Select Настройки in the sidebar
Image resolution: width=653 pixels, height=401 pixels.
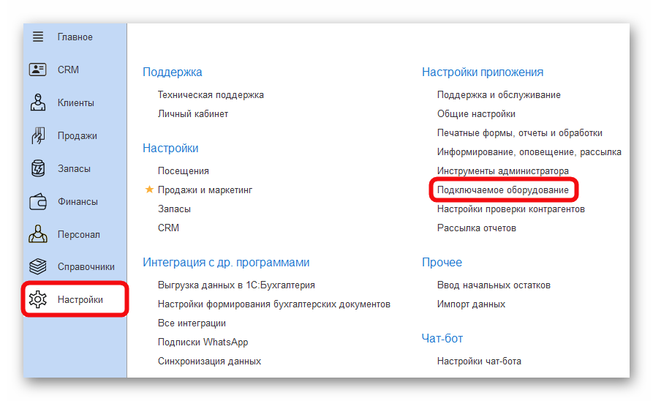[80, 300]
